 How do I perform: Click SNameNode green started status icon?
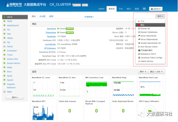(58, 32)
